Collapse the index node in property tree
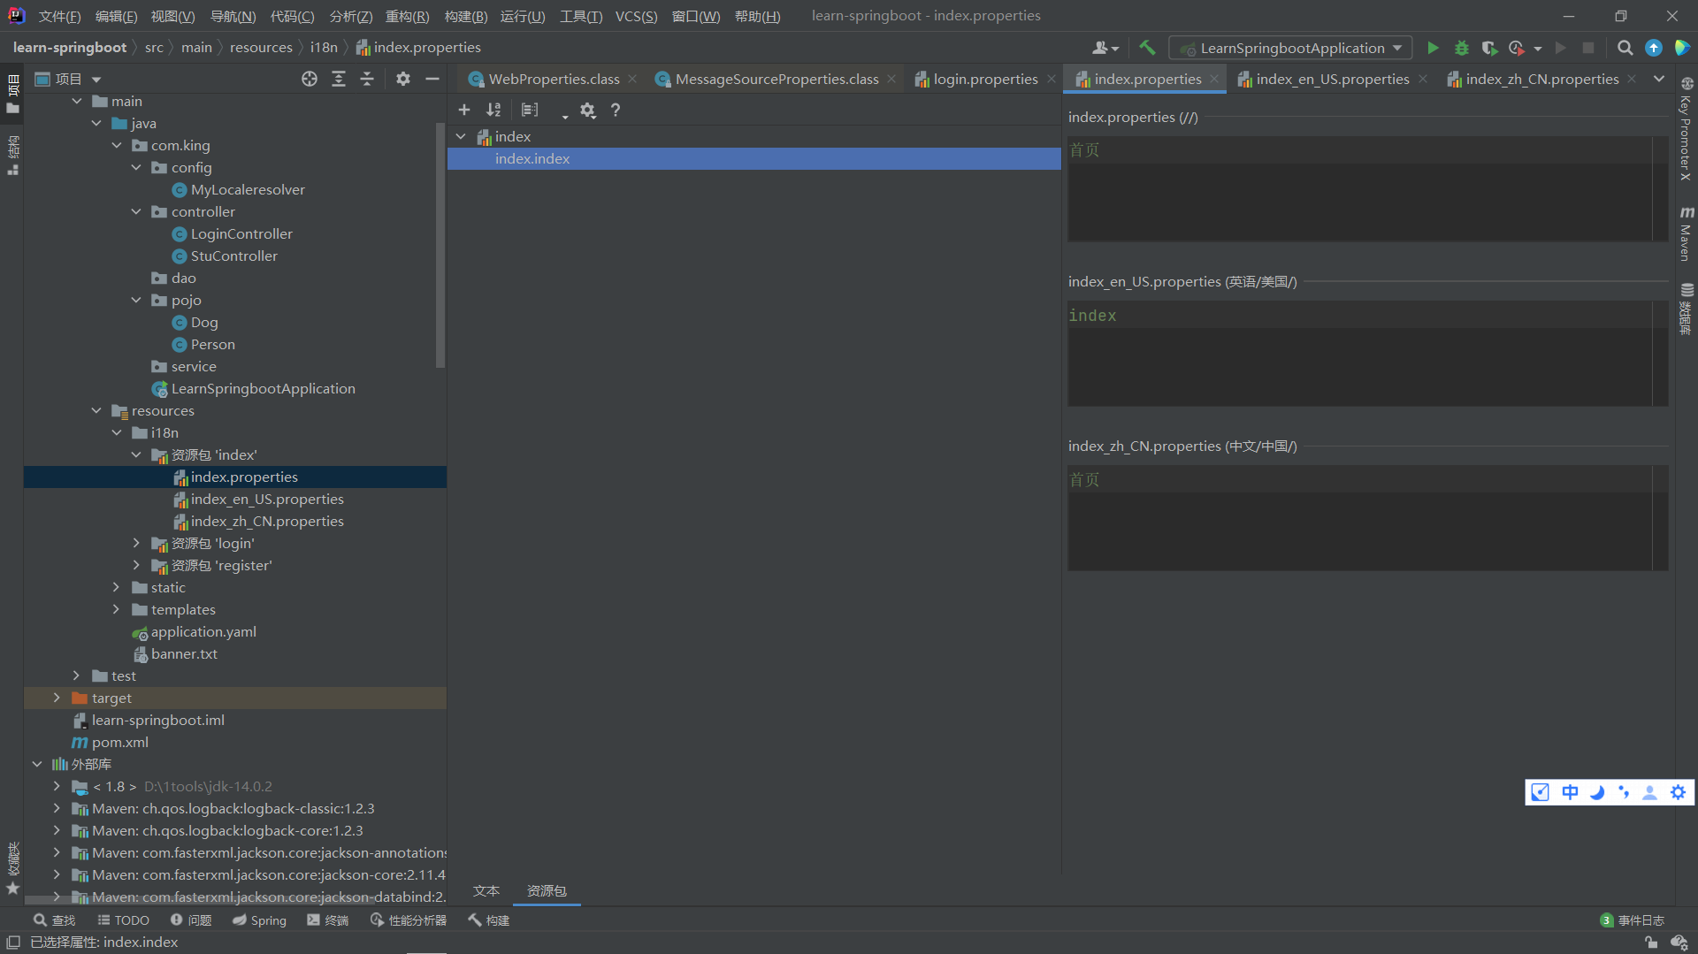1698x954 pixels. pos(461,136)
